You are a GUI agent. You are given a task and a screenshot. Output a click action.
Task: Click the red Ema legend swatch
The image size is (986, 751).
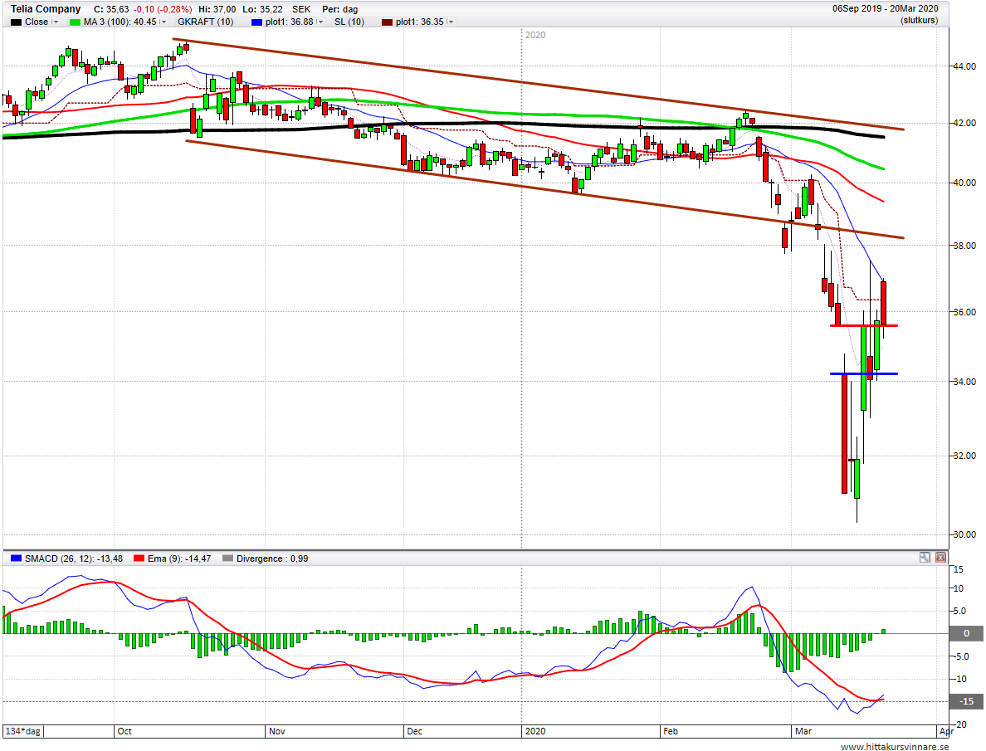pos(139,558)
